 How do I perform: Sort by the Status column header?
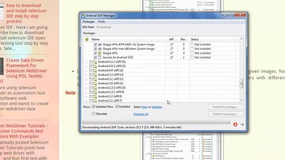[195, 40]
